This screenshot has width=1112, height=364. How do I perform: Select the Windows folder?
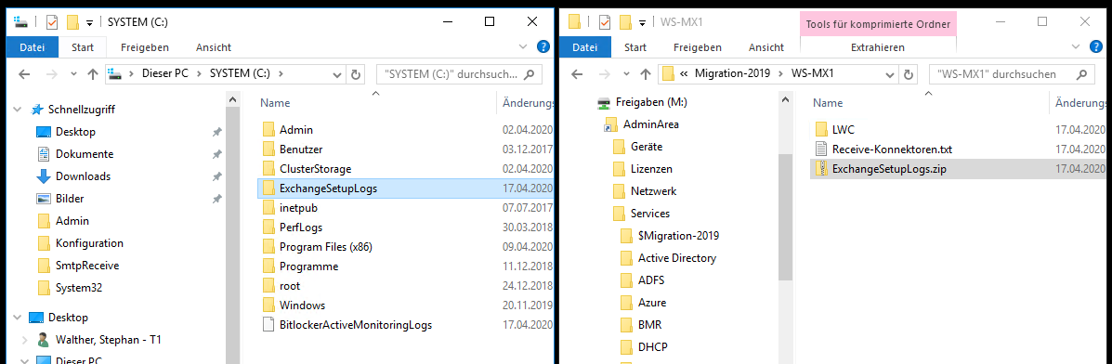coord(302,305)
